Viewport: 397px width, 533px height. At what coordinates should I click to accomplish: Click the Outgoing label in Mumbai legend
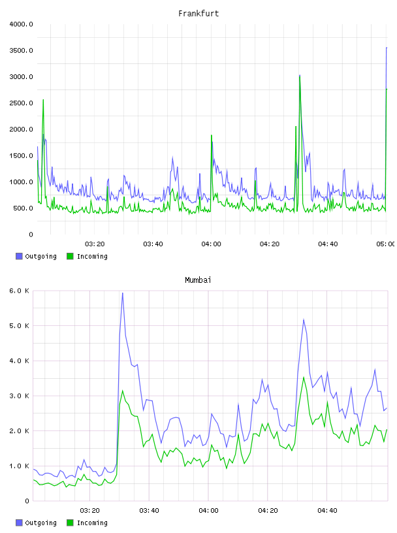pos(40,523)
